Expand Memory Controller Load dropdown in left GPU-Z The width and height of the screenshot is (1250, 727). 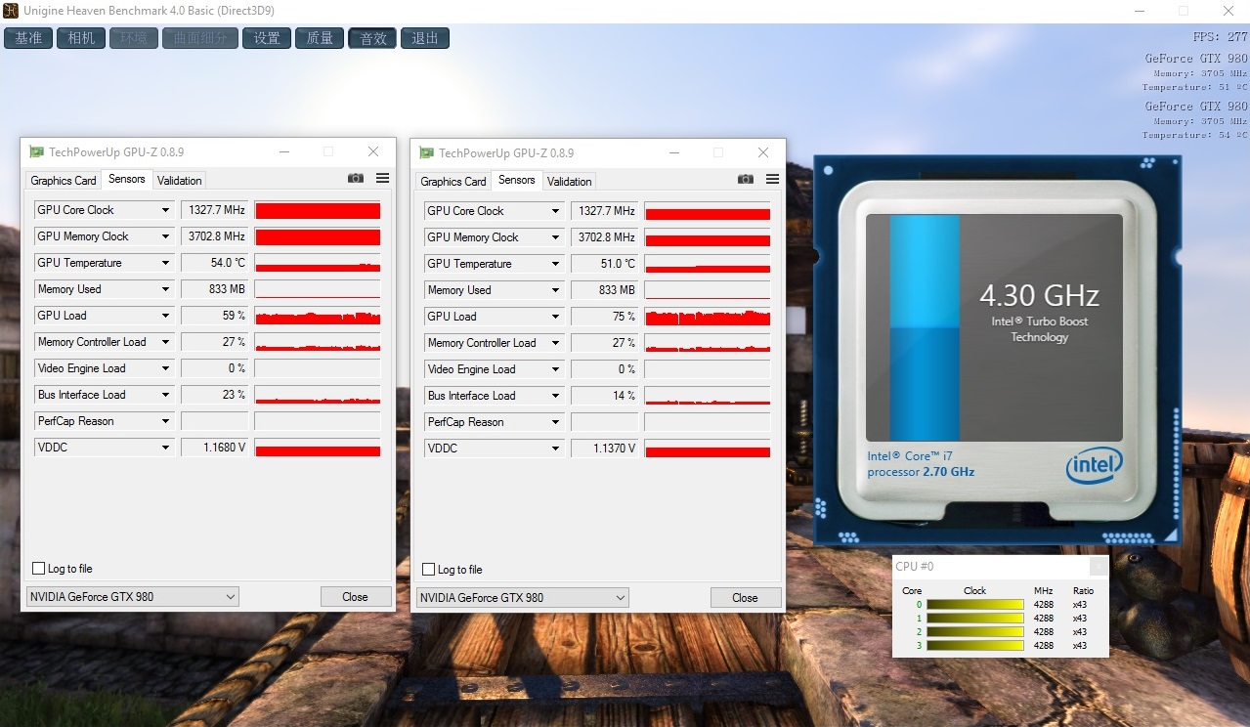[x=165, y=342]
